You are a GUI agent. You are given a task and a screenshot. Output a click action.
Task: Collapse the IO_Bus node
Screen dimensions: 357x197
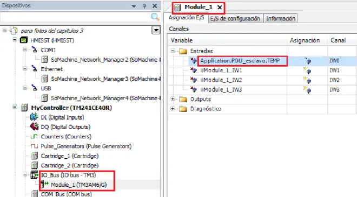point(25,174)
